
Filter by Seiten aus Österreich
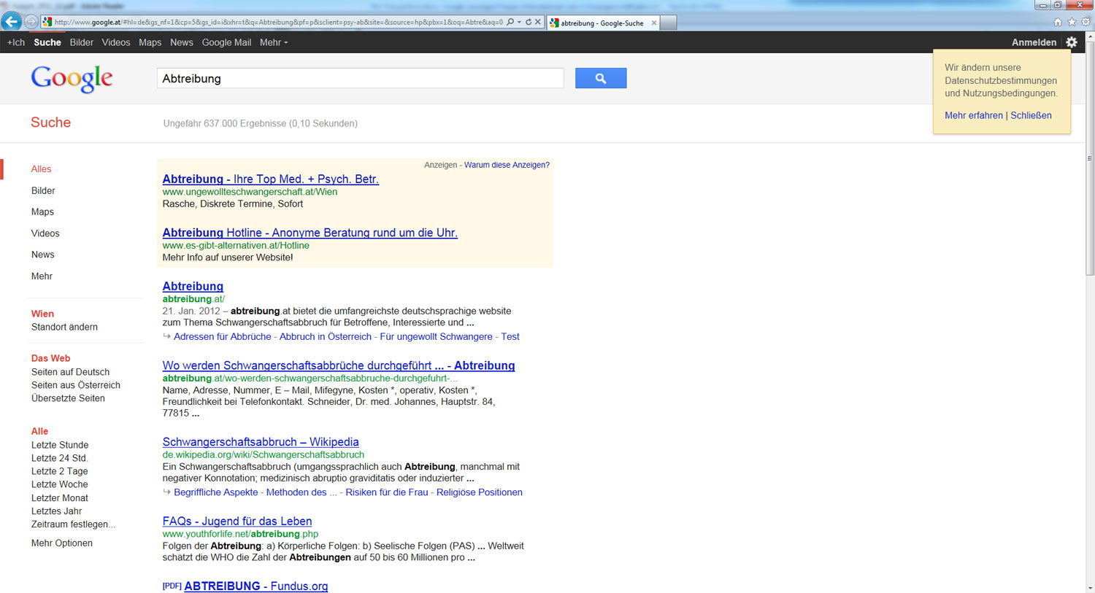[76, 385]
